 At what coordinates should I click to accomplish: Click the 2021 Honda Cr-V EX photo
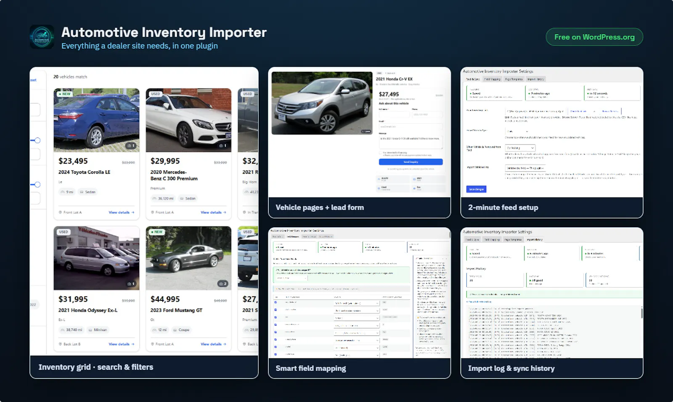322,103
